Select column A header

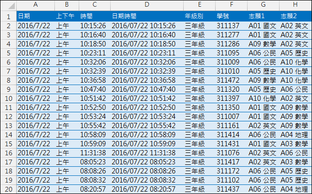tap(35, 5)
